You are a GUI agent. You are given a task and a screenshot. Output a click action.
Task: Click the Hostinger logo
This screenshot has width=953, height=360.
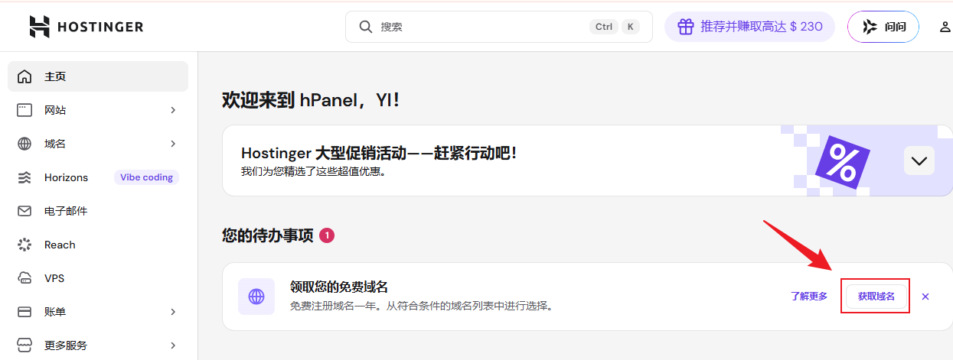pyautogui.click(x=86, y=27)
